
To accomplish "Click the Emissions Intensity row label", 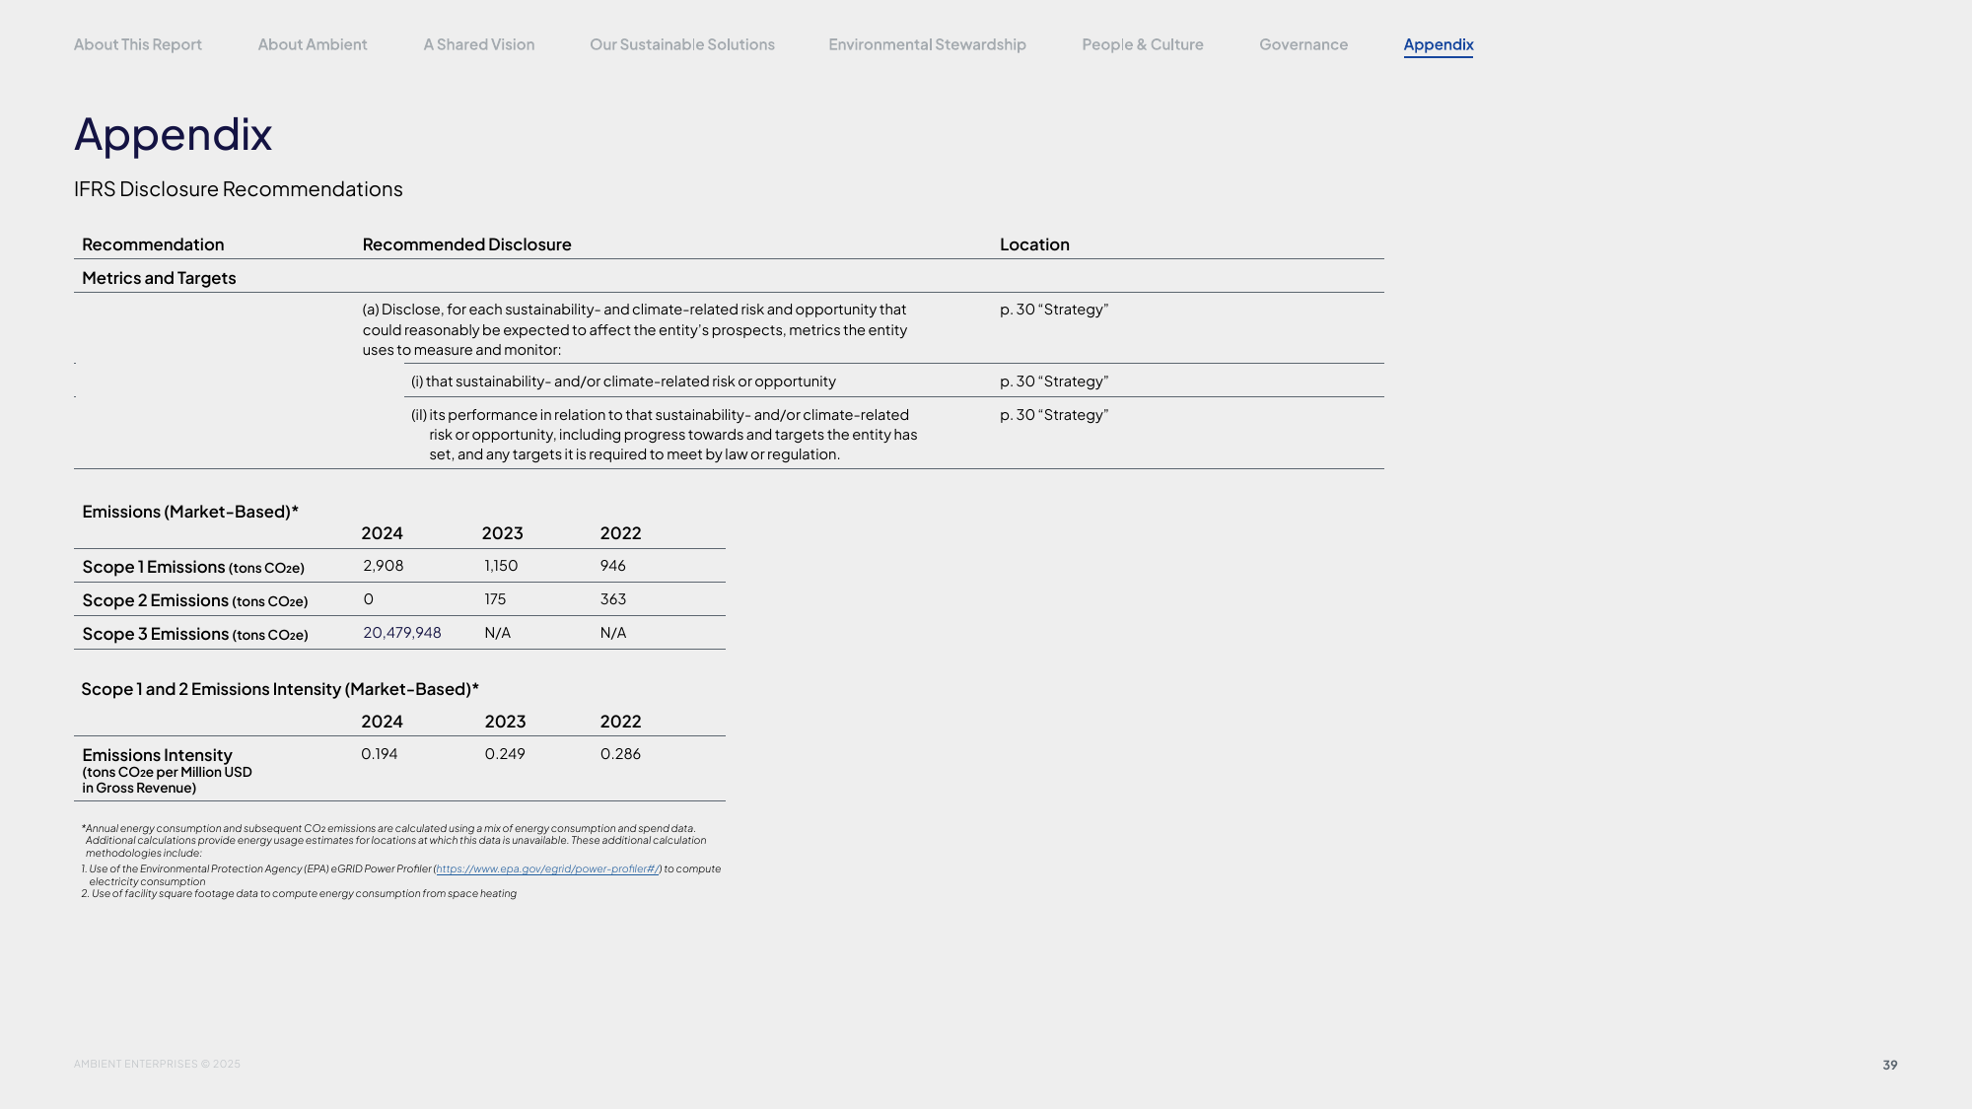I will (167, 770).
